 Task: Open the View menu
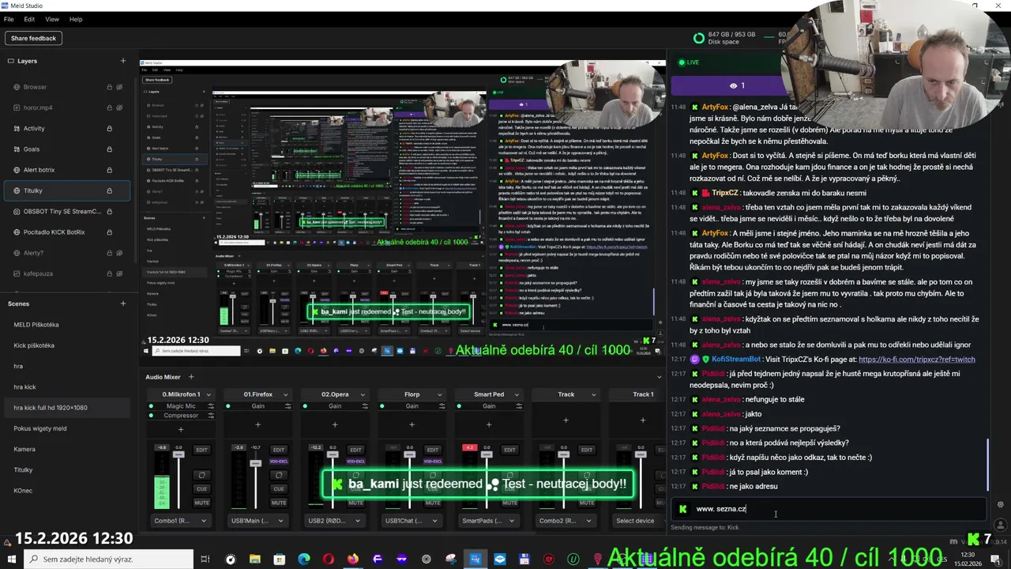click(52, 19)
